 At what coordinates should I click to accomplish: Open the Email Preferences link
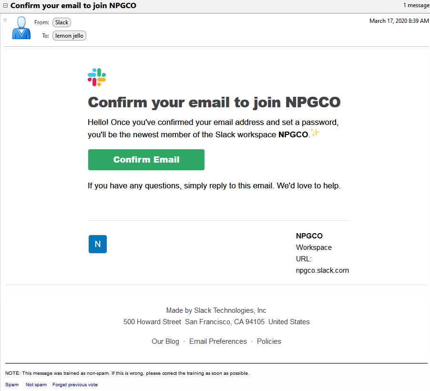click(x=218, y=341)
